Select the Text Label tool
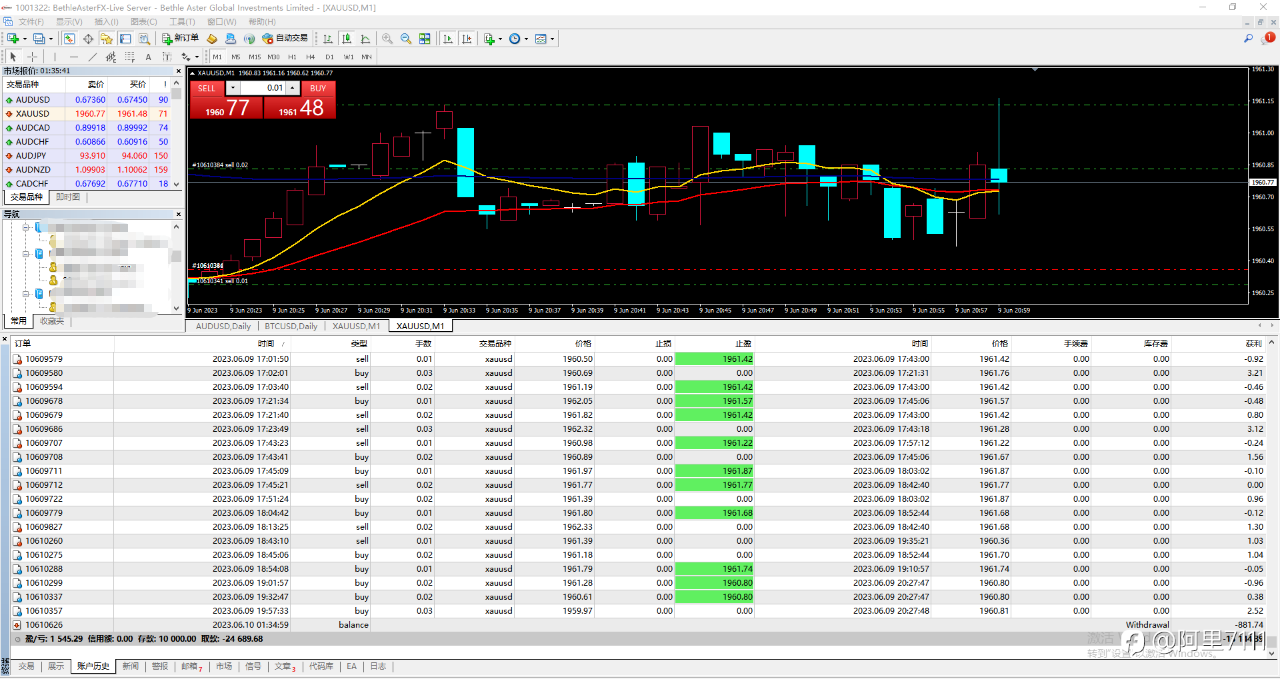The height and width of the screenshot is (679, 1280). pyautogui.click(x=167, y=57)
